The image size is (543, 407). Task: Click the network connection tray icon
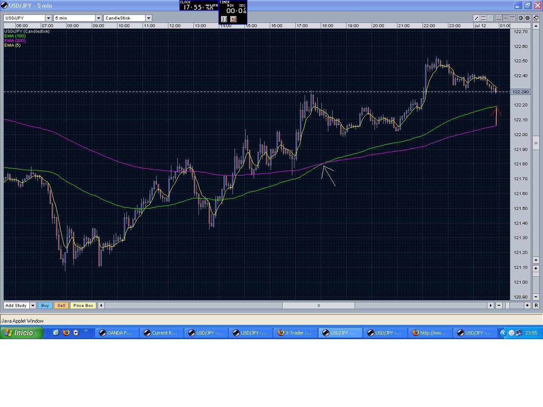click(518, 333)
